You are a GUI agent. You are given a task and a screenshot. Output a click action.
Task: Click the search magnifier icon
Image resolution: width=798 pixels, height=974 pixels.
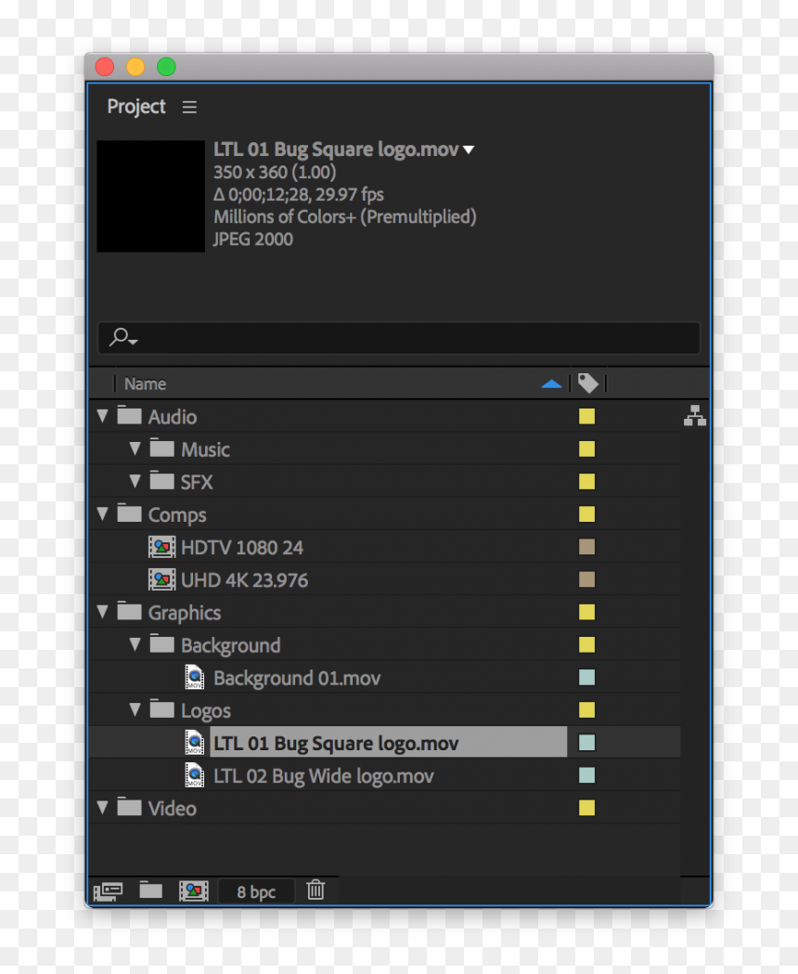tap(123, 337)
